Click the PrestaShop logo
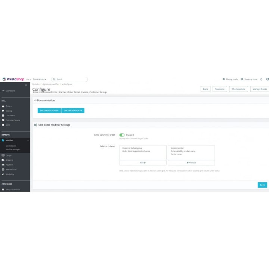 tap(13, 79)
